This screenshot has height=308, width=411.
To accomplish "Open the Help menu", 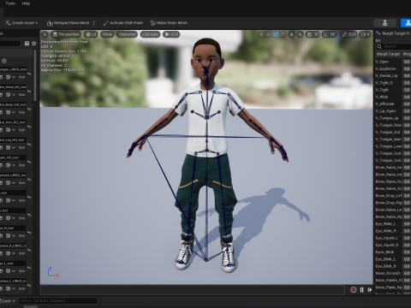I will [x=26, y=3].
